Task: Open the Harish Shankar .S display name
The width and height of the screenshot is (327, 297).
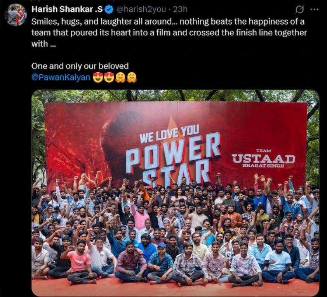Action: (x=67, y=9)
